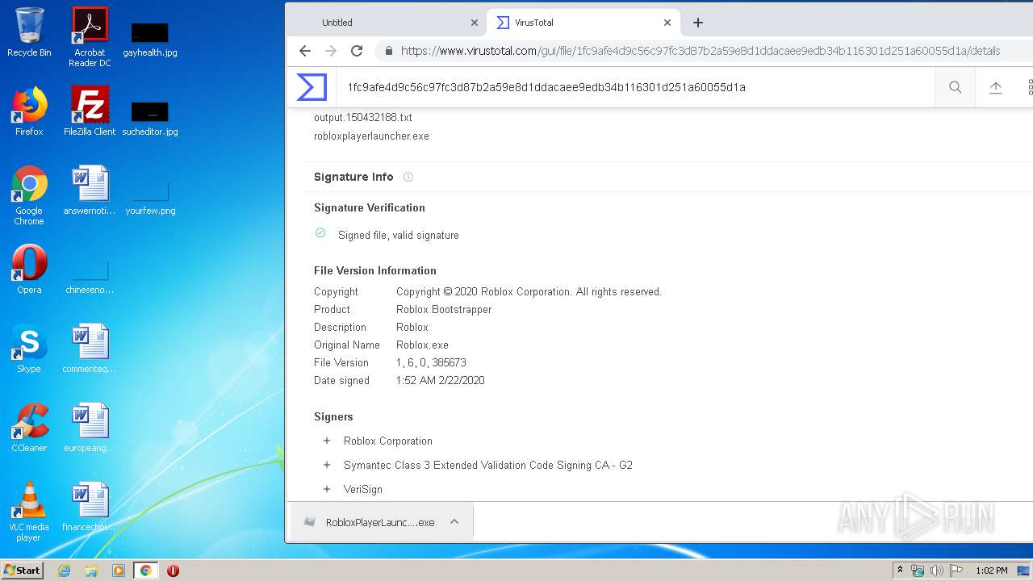Click Original Name value Roblox.exe
Screen dimensions: 1033x581
click(x=422, y=345)
